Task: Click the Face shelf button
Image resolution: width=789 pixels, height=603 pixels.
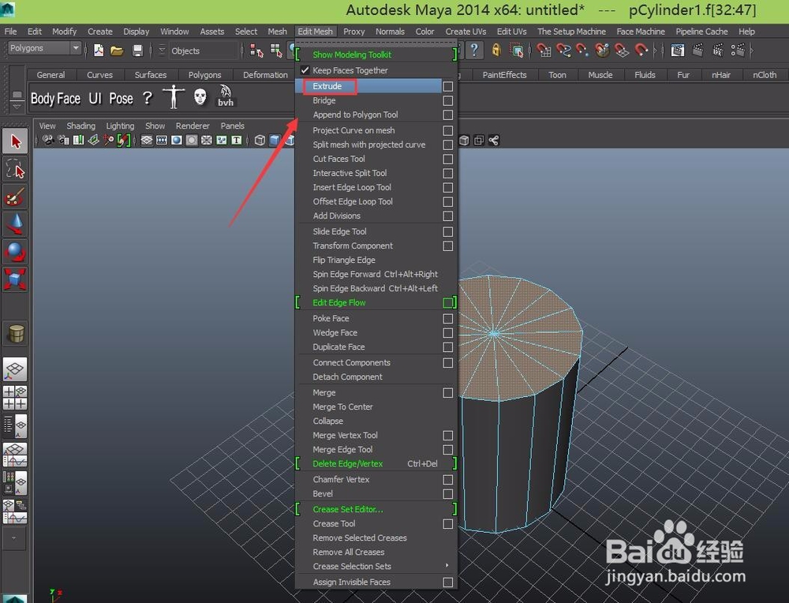Action: pos(69,98)
